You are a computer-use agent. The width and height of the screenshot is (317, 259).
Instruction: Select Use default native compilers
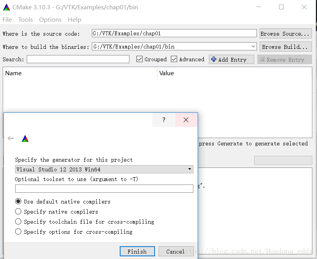18,201
